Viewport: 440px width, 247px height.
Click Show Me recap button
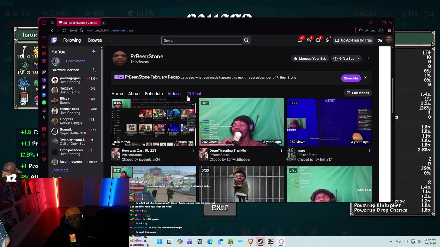(x=351, y=78)
